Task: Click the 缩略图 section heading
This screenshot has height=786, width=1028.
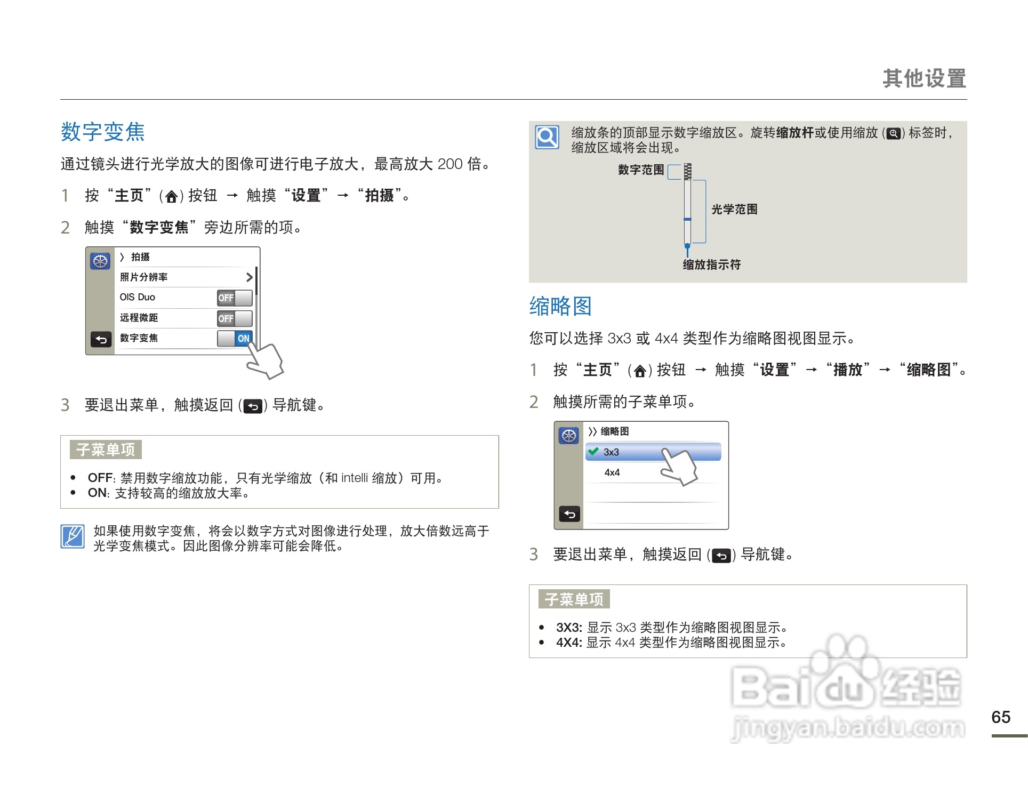Action: pos(560,306)
